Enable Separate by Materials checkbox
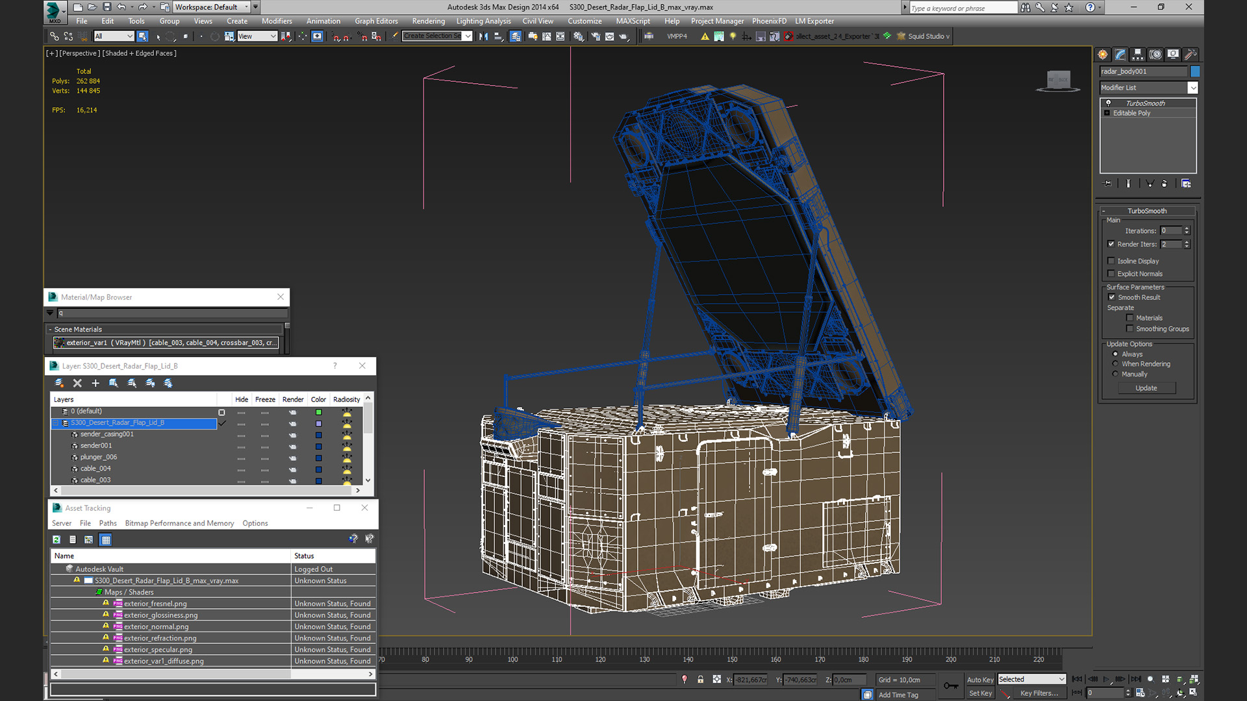Viewport: 1247px width, 701px height. pos(1130,318)
